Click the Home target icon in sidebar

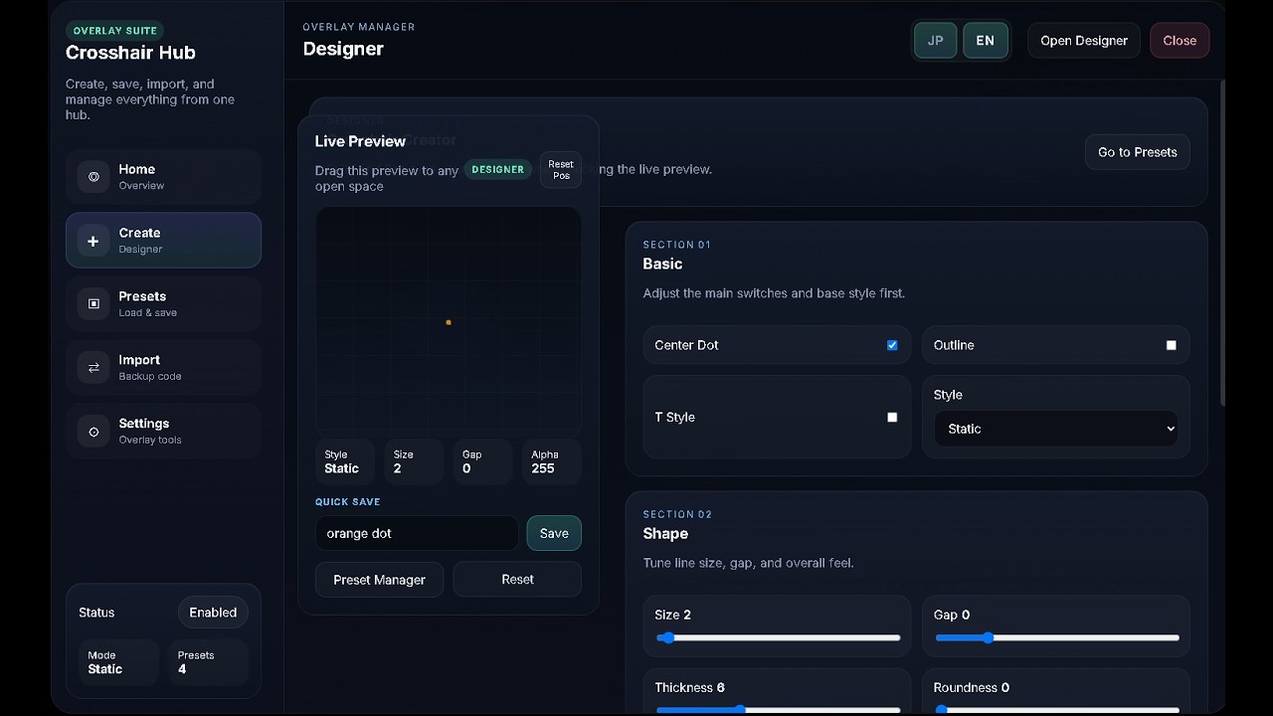[x=93, y=177]
